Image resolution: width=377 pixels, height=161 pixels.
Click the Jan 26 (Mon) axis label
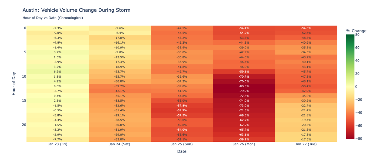point(244,144)
